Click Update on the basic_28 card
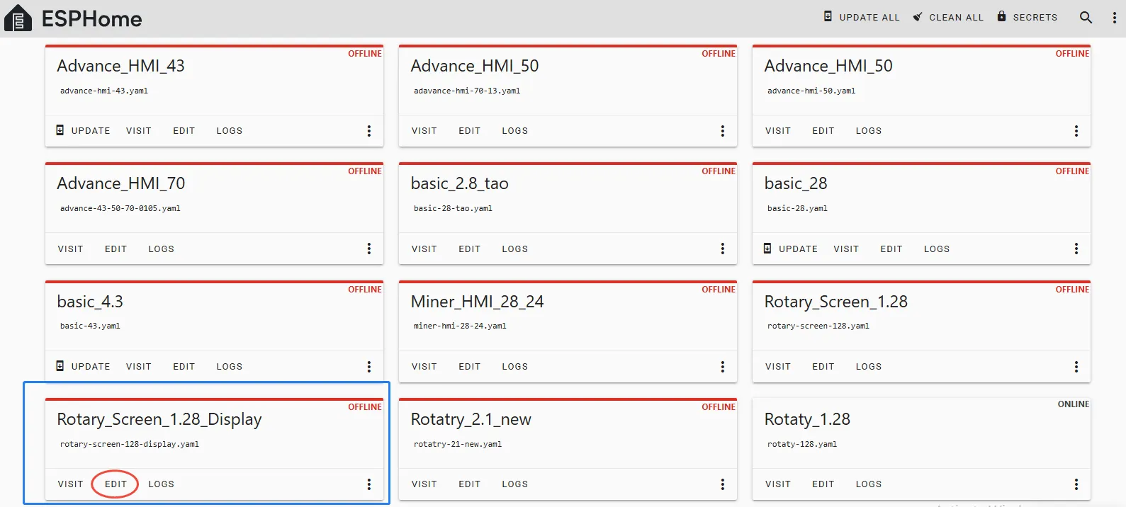The image size is (1126, 507). [791, 249]
